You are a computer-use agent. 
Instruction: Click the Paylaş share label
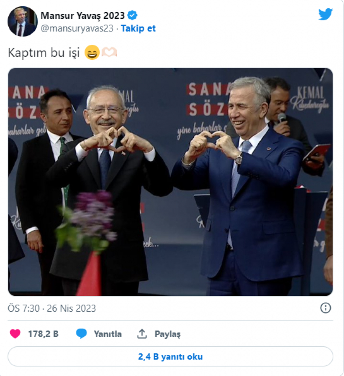tap(167, 334)
